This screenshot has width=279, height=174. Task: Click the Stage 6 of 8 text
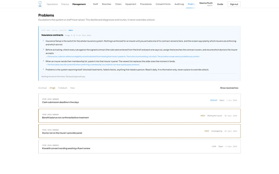(78, 35)
